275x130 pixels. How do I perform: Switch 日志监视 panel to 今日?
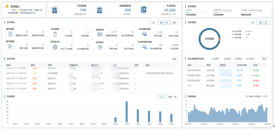[x=252, y=23]
